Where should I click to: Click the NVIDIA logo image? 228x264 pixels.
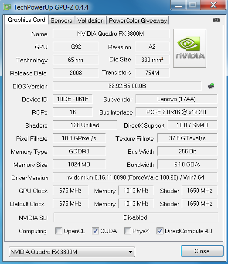pyautogui.click(x=190, y=48)
